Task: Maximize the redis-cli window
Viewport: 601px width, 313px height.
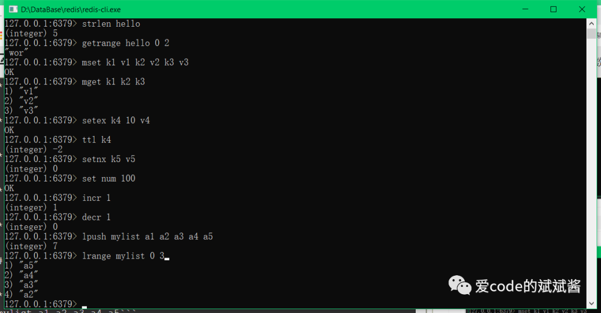Action: [x=554, y=9]
